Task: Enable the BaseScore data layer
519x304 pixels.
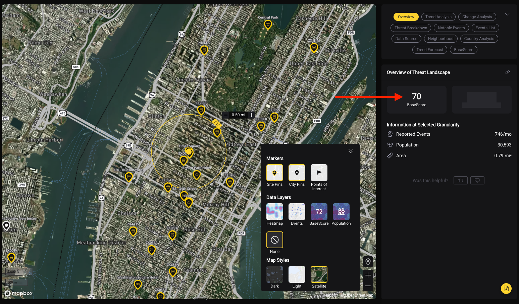Action: [x=319, y=212]
